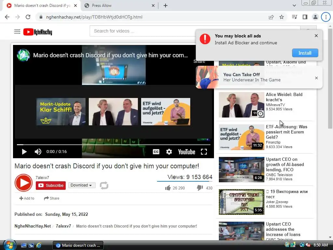Click the 8:50 AM system clock
Image resolution: width=333 pixels, height=250 pixels.
320,245
